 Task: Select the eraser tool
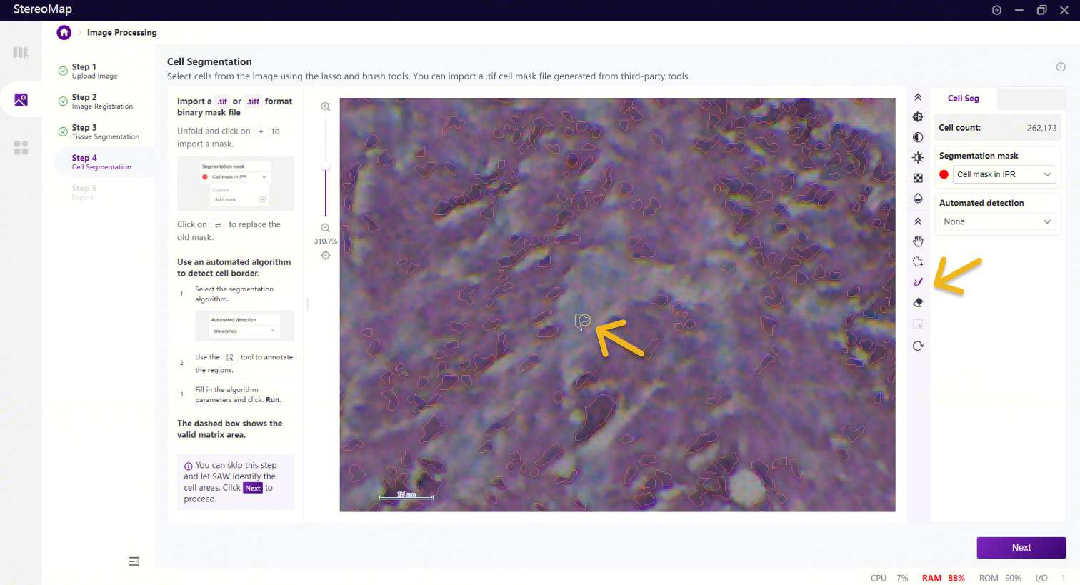(918, 303)
